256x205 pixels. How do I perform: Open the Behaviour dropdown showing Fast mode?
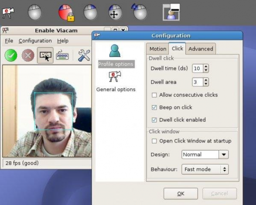[x=205, y=169]
